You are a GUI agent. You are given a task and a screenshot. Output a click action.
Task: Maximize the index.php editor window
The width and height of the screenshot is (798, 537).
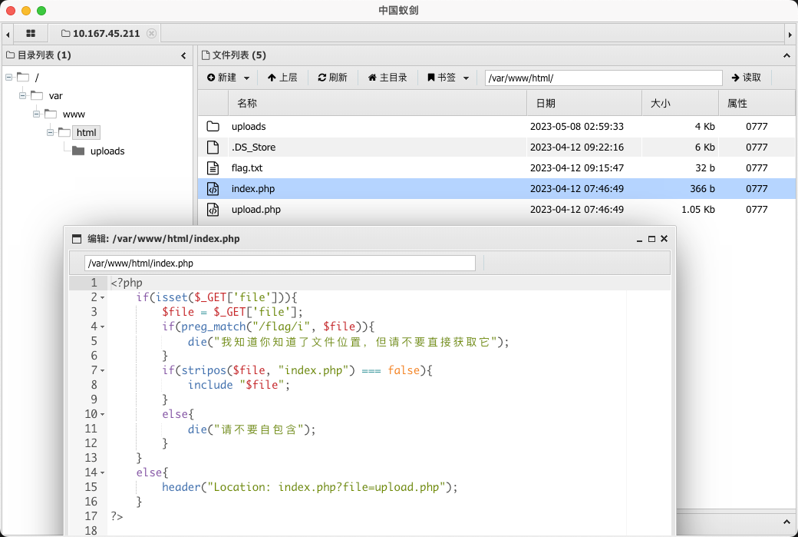pos(651,239)
